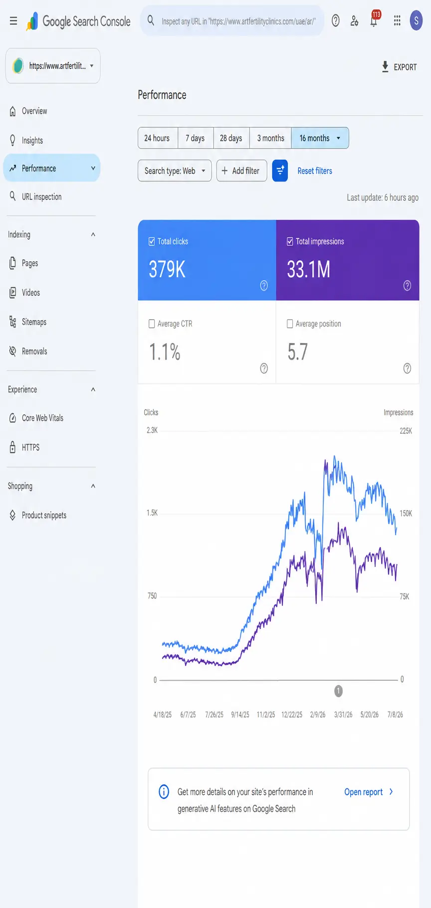Click the EXPORT button
Screen dimensions: 431x908
399,67
